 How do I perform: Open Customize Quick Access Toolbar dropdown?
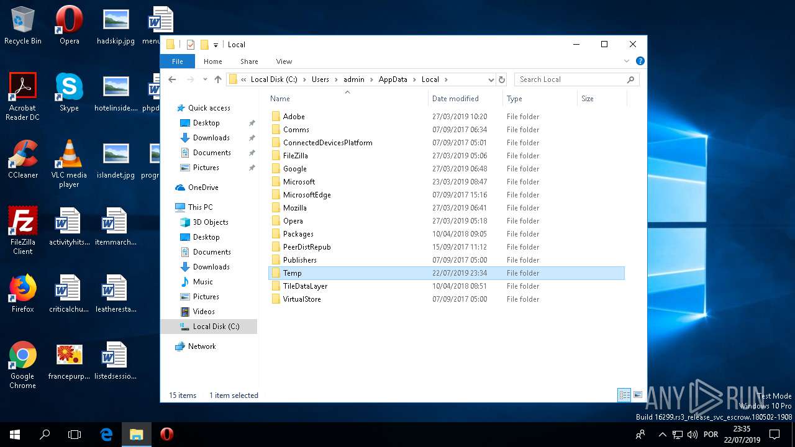[x=216, y=45]
